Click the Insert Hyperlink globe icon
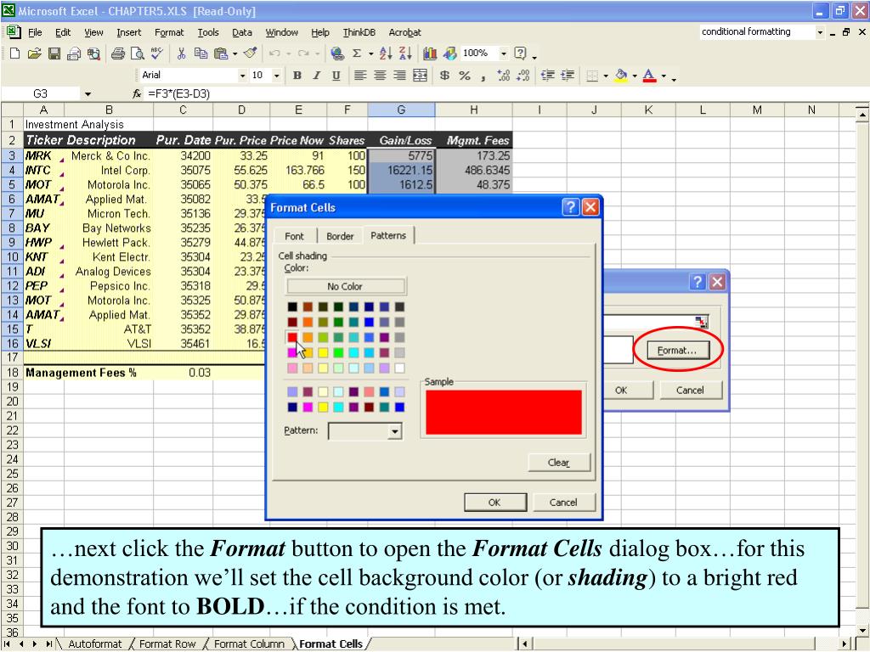This screenshot has height=652, width=870. tap(336, 53)
